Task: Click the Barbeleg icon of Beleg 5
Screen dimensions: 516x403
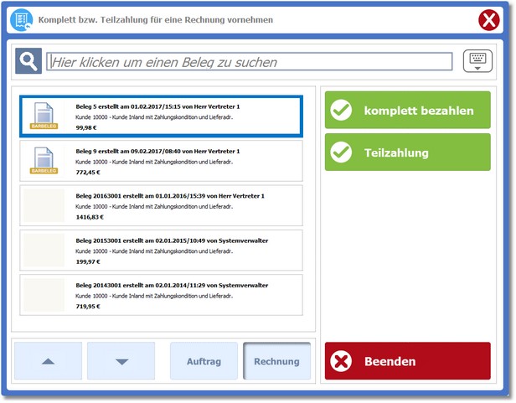Action: (44, 116)
